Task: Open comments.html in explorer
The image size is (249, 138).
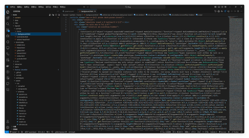Action: click(x=22, y=37)
